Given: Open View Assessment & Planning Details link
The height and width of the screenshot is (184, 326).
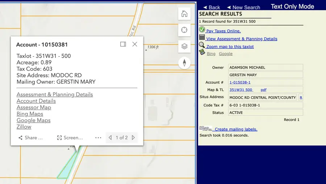Looking at the screenshot, I should (242, 39).
